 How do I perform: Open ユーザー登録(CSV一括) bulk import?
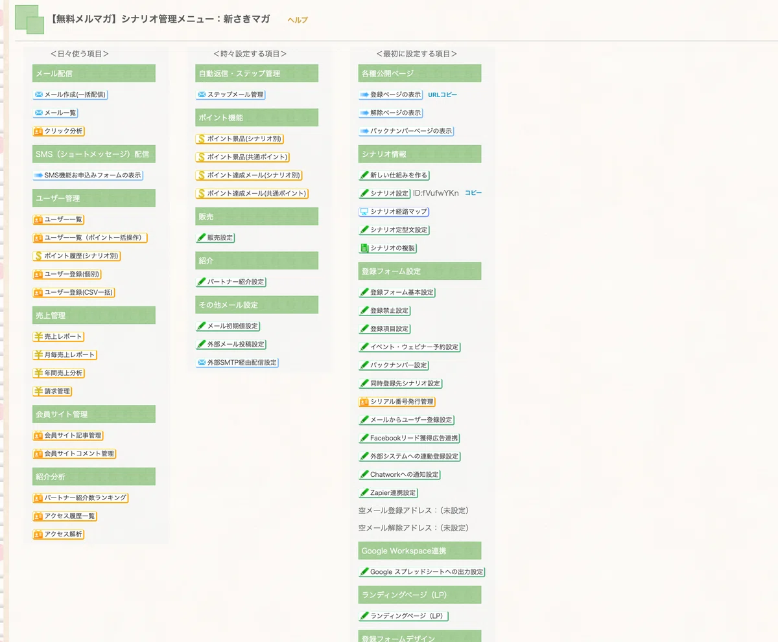click(x=74, y=292)
